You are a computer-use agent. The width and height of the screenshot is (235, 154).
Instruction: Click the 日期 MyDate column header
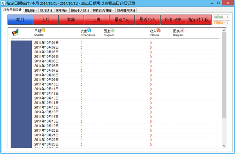(39, 33)
